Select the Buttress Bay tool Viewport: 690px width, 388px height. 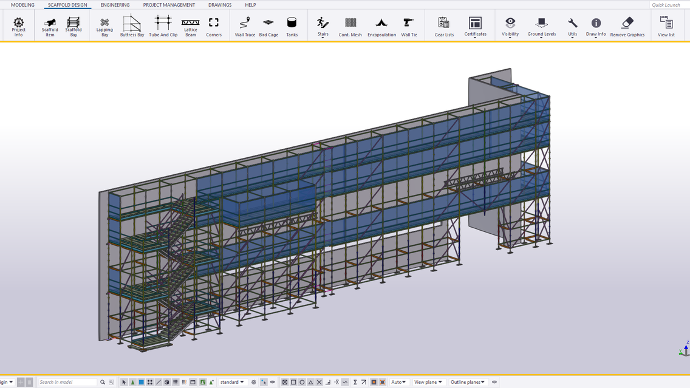point(132,26)
